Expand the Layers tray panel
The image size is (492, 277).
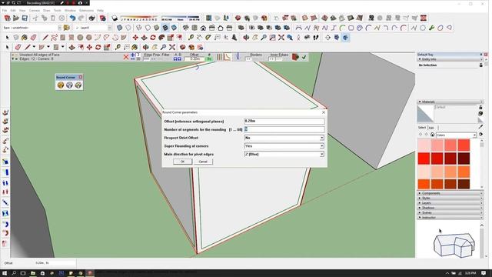(x=450, y=203)
